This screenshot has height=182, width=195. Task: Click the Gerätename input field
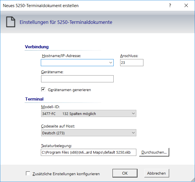(x=77, y=79)
